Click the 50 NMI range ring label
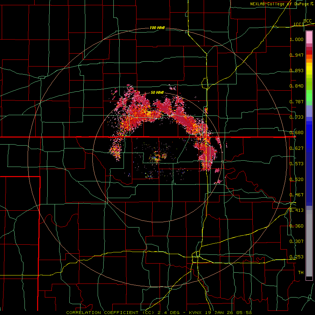This screenshot has height=315, width=315. point(157,92)
